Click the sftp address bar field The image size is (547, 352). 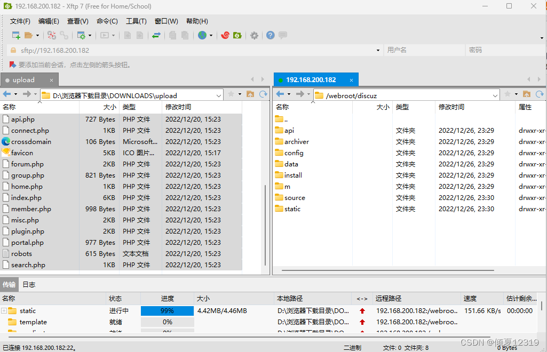point(195,50)
